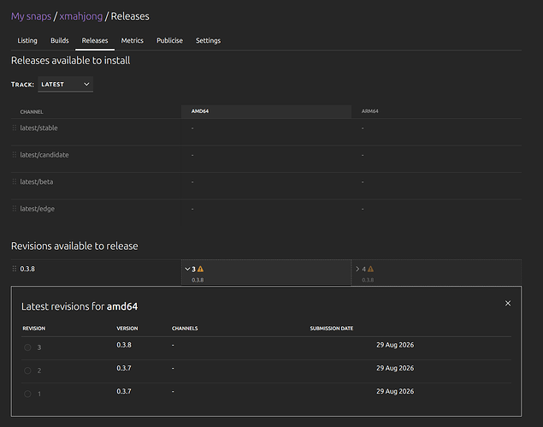The height and width of the screenshot is (427, 543).
Task: Click the latest/candidate channel name
Action: 44,155
